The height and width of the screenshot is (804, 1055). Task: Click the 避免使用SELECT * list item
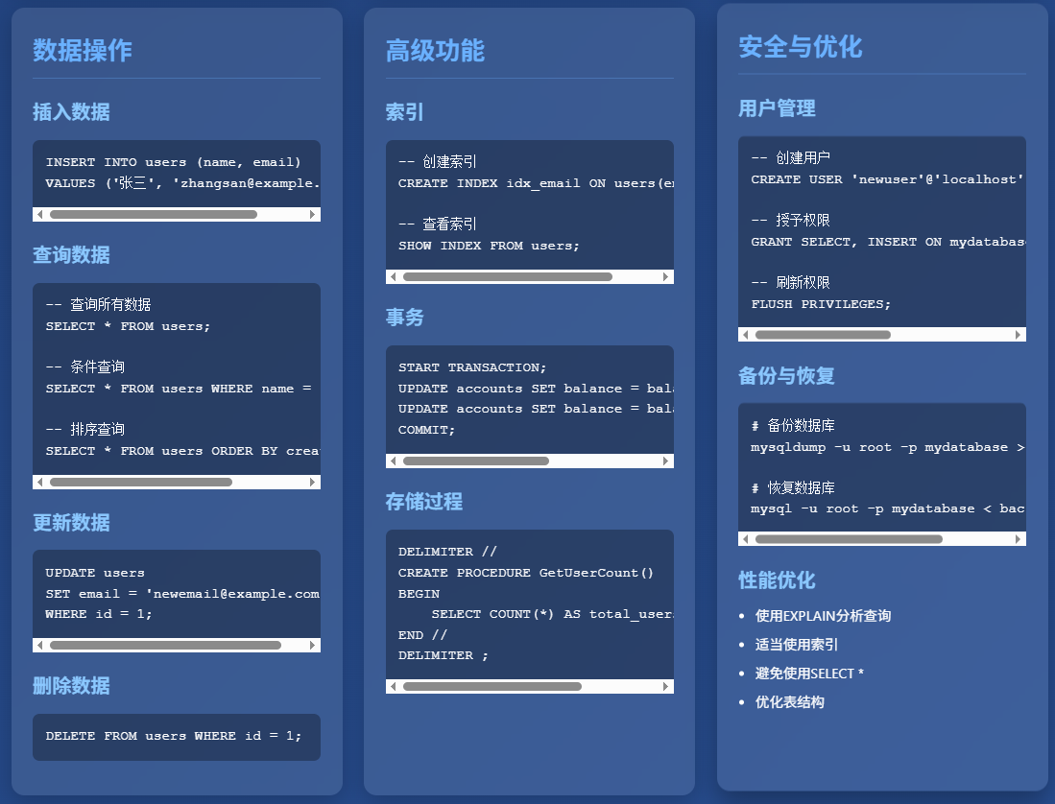pyautogui.click(x=811, y=673)
